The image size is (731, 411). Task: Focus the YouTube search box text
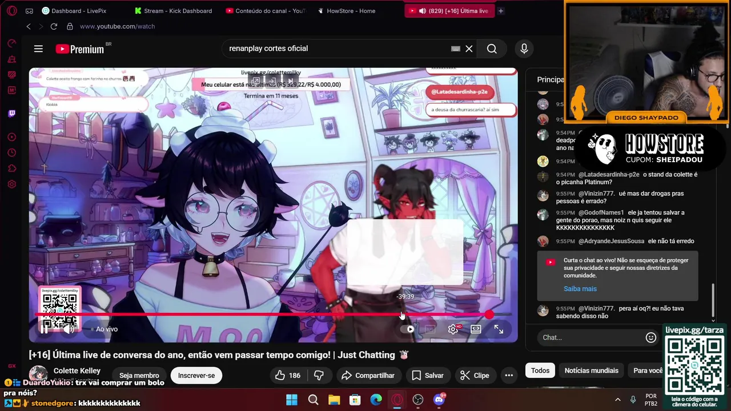pyautogui.click(x=337, y=49)
